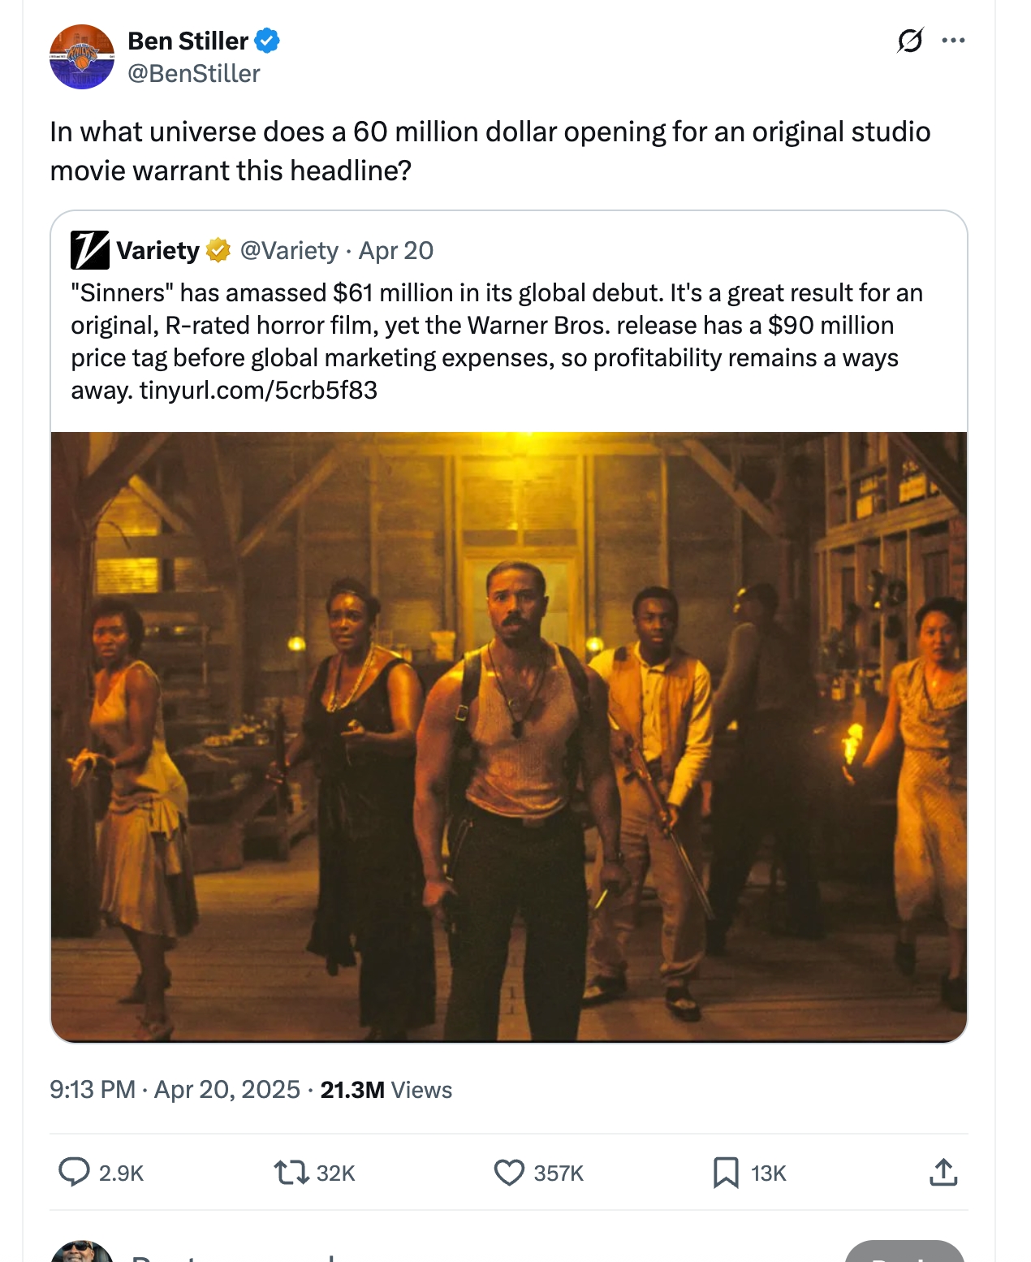
Task: Bookmark this tweet
Action: tap(726, 1172)
